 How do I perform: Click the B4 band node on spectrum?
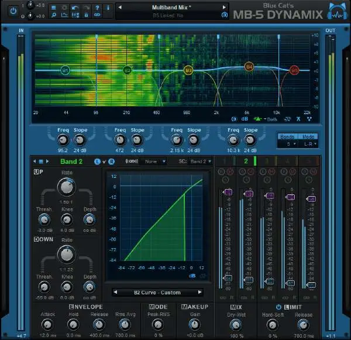point(249,67)
